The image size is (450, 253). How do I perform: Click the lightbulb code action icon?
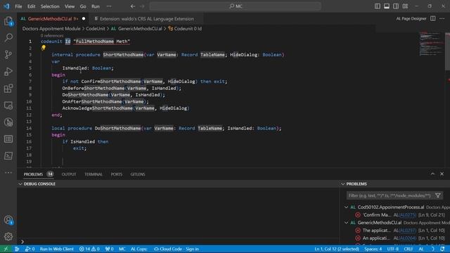(x=44, y=48)
